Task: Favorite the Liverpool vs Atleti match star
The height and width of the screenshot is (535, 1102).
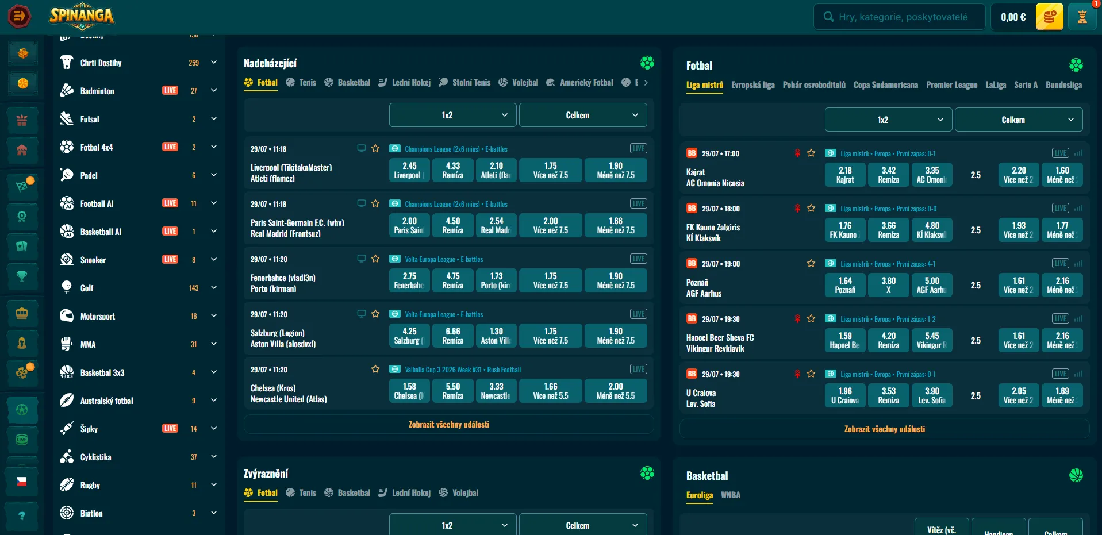Action: 375,148
